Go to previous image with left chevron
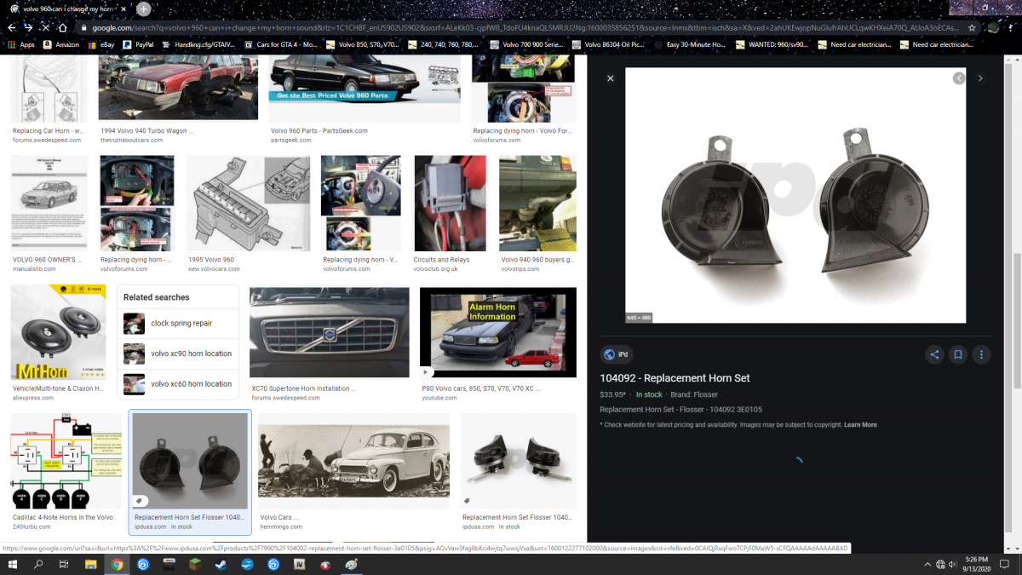 tap(959, 78)
